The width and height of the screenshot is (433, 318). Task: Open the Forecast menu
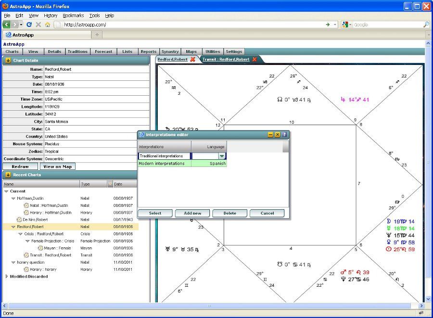pos(103,51)
